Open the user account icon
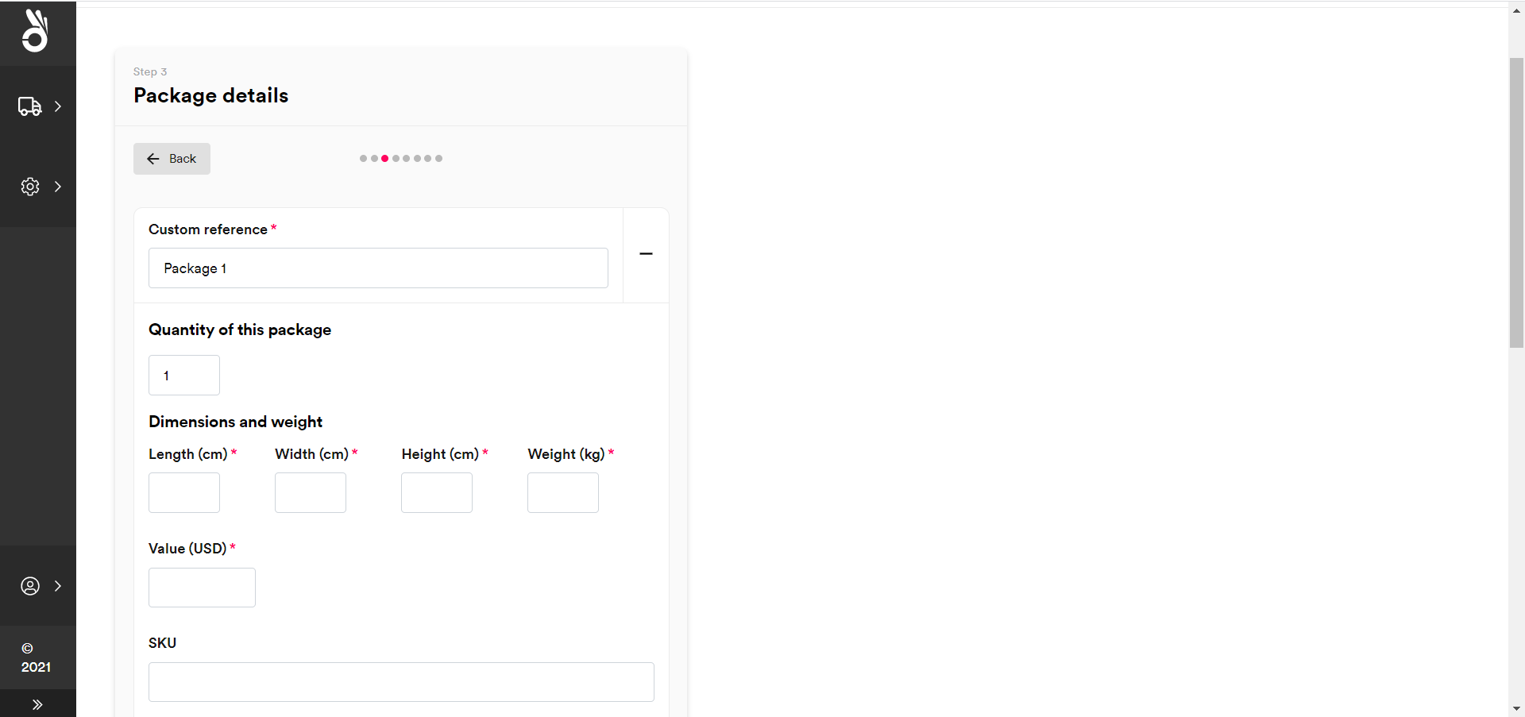 (x=30, y=586)
